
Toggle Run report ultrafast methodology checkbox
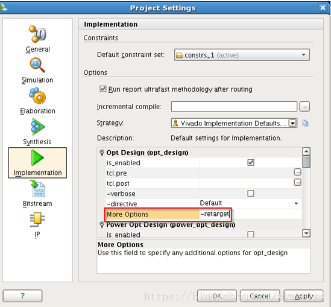tap(103, 89)
